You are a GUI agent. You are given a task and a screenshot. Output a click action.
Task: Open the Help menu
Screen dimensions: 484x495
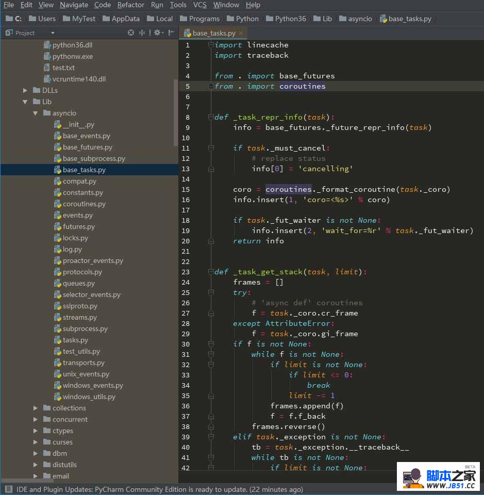pyautogui.click(x=253, y=5)
